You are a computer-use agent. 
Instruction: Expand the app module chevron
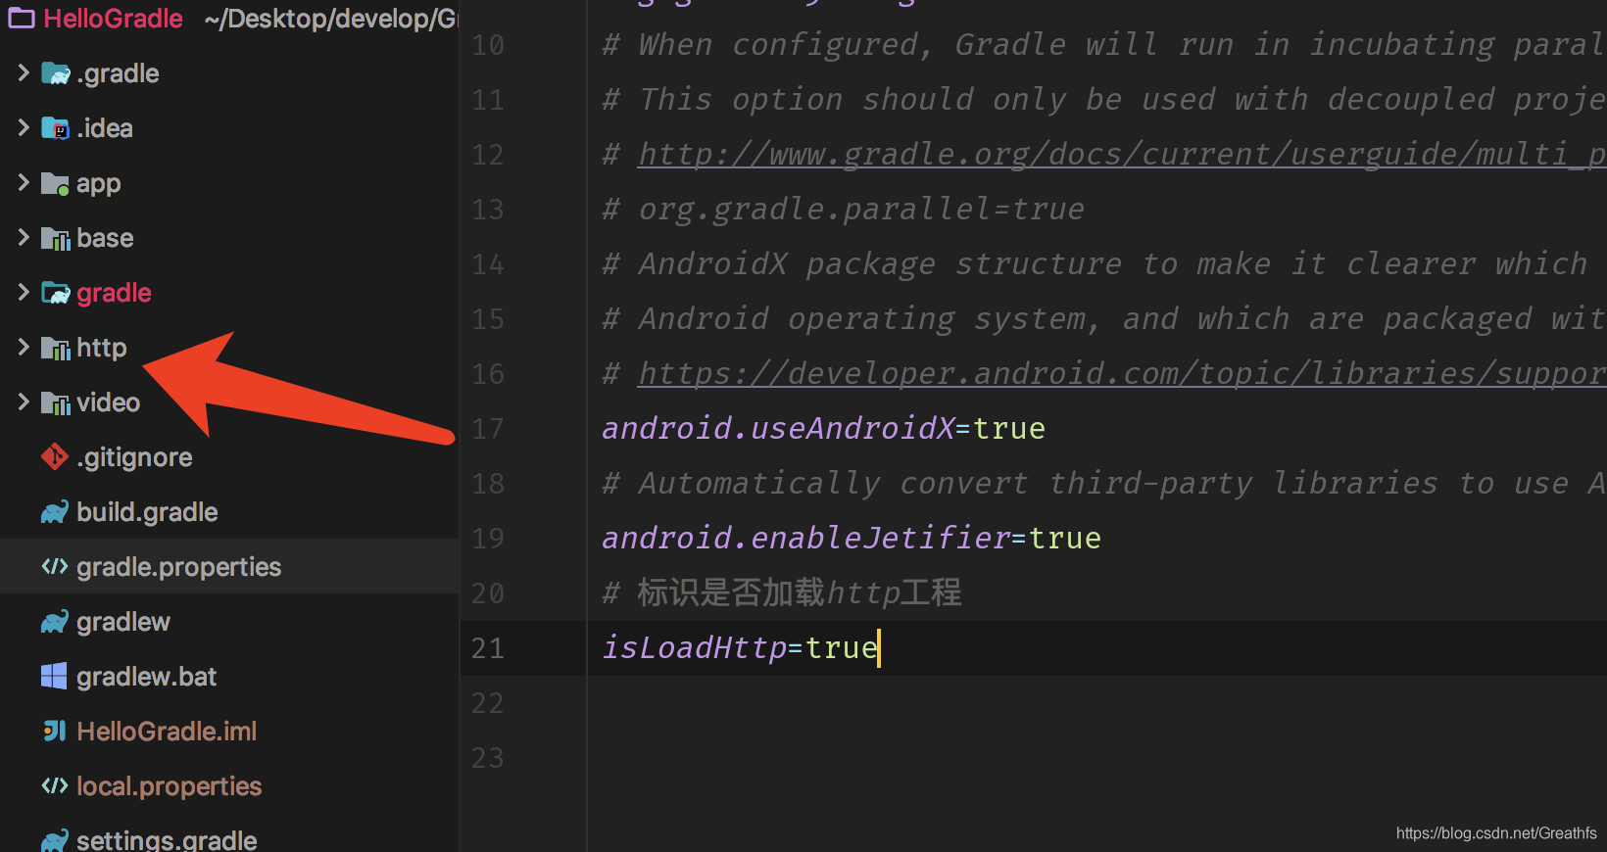(24, 182)
